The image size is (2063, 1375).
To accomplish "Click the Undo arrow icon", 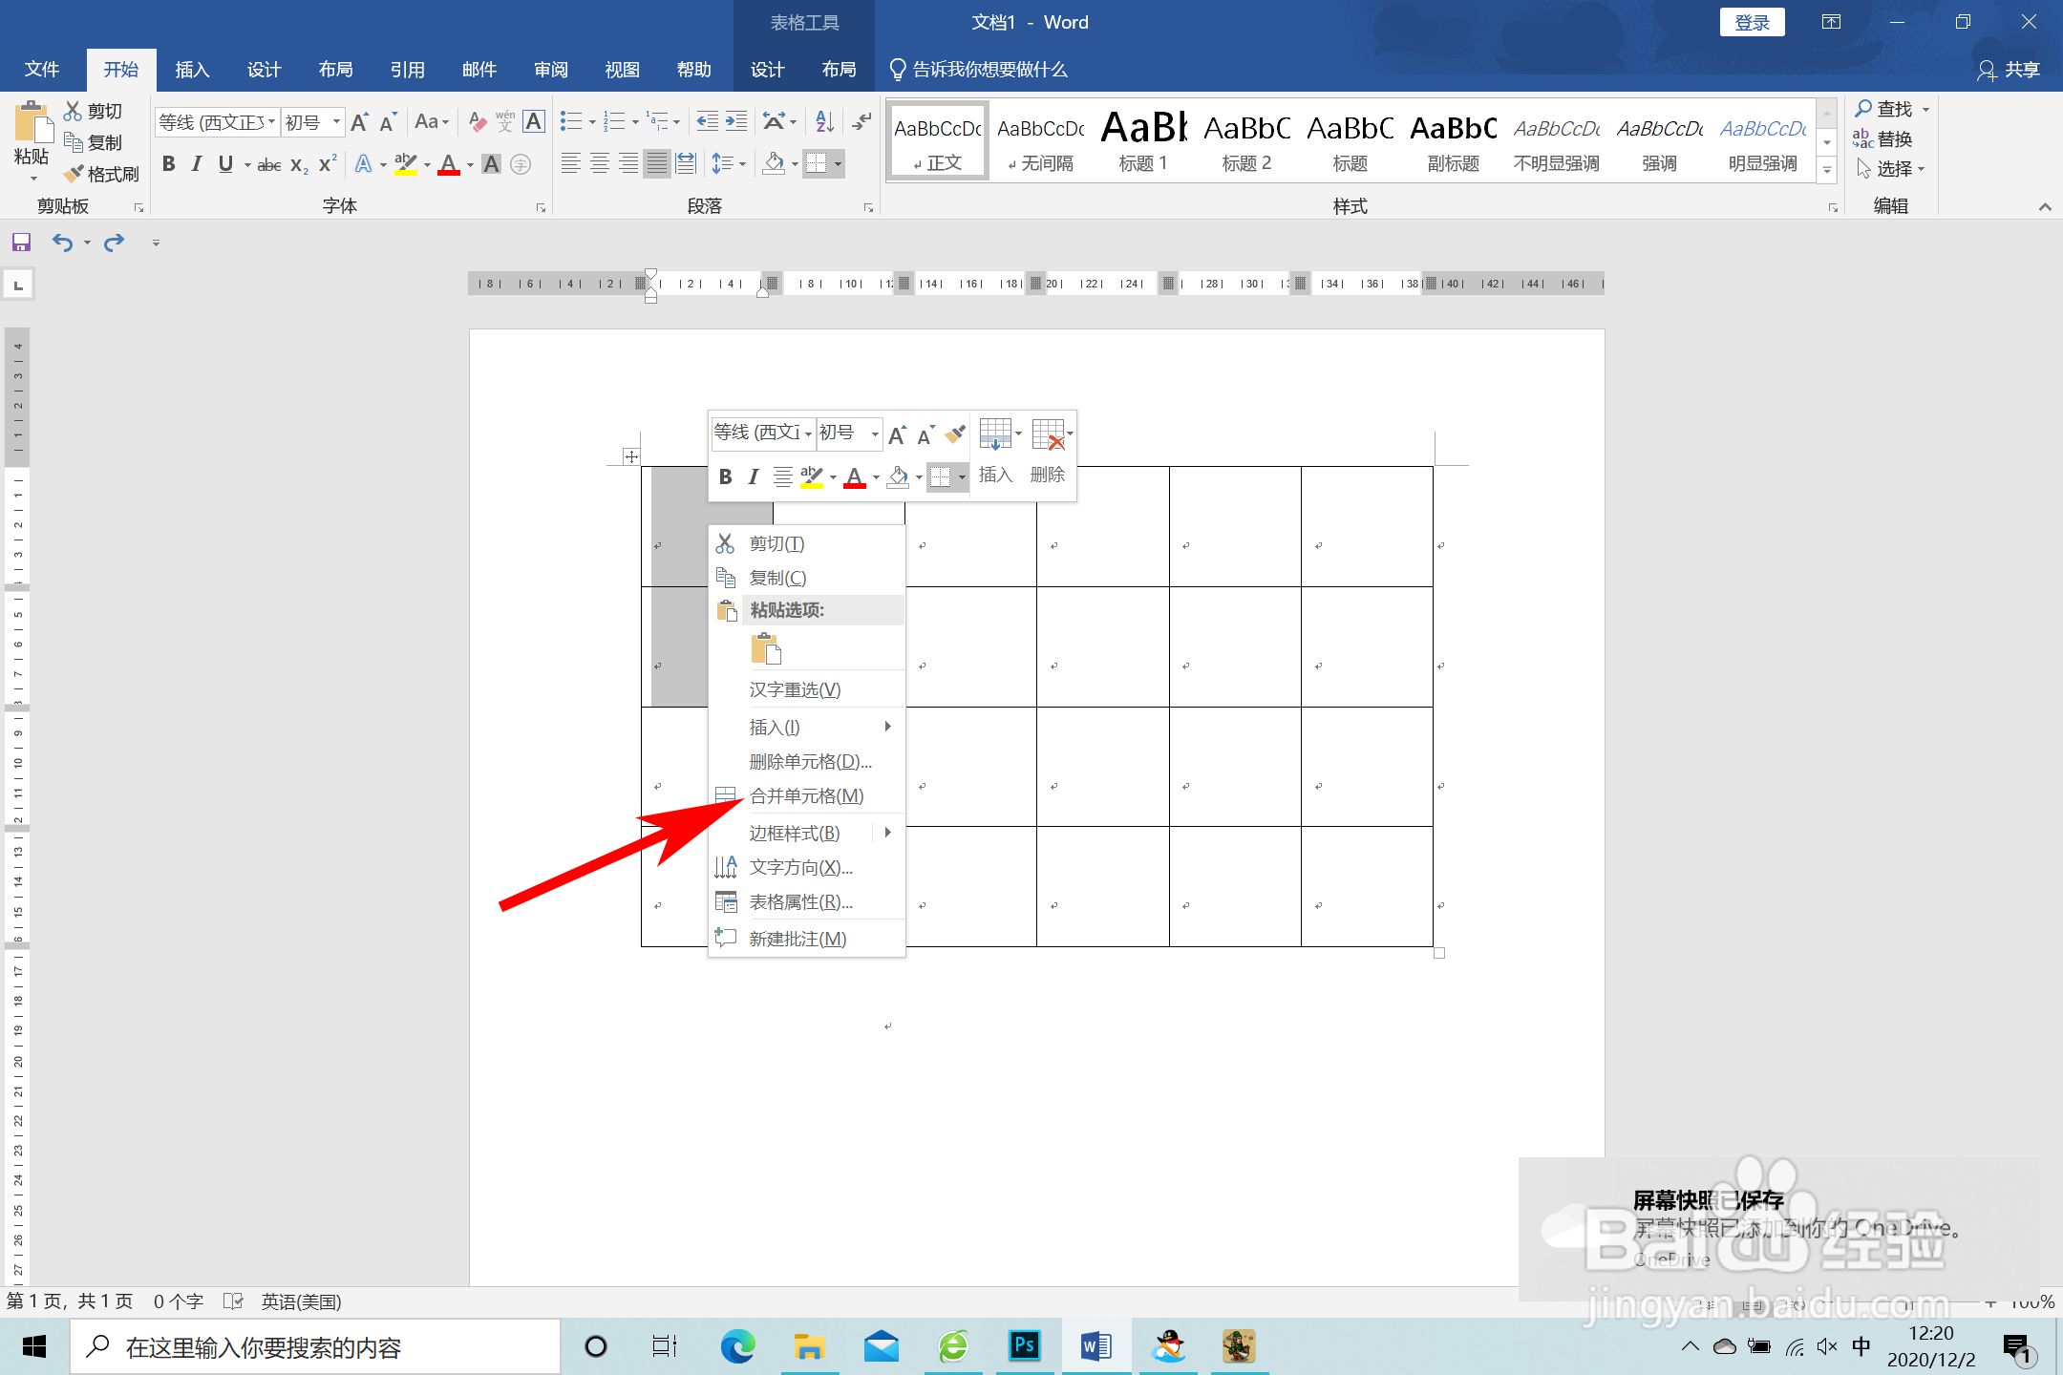I will (x=63, y=243).
